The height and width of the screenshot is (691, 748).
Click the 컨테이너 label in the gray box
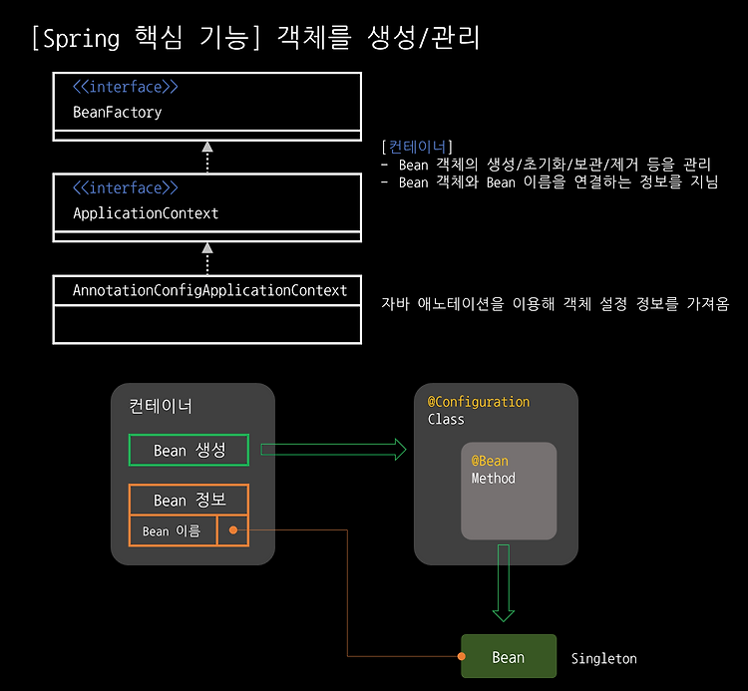(x=161, y=407)
